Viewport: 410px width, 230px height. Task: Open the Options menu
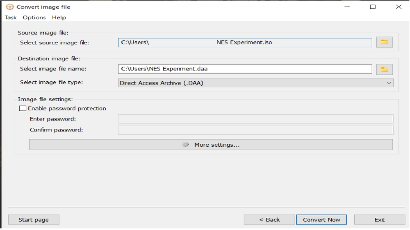point(34,18)
